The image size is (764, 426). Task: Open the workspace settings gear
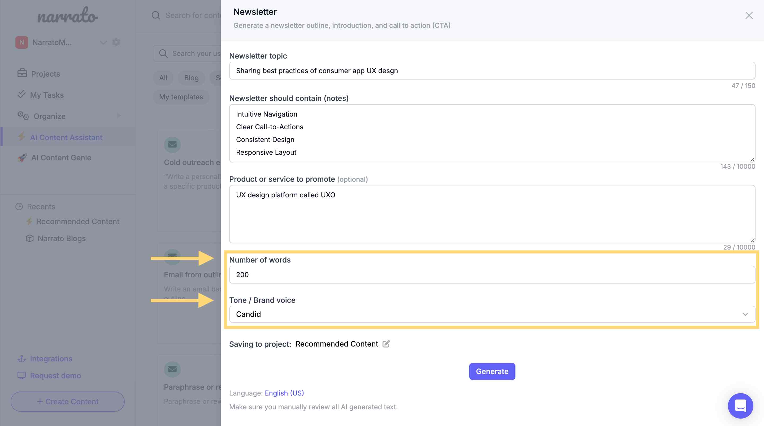[116, 42]
